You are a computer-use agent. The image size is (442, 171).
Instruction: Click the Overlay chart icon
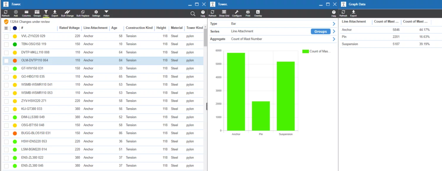pyautogui.click(x=258, y=13)
